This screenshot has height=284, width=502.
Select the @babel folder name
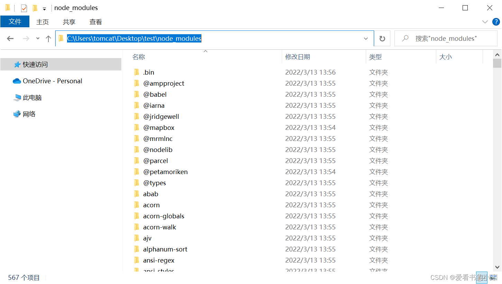coord(155,94)
